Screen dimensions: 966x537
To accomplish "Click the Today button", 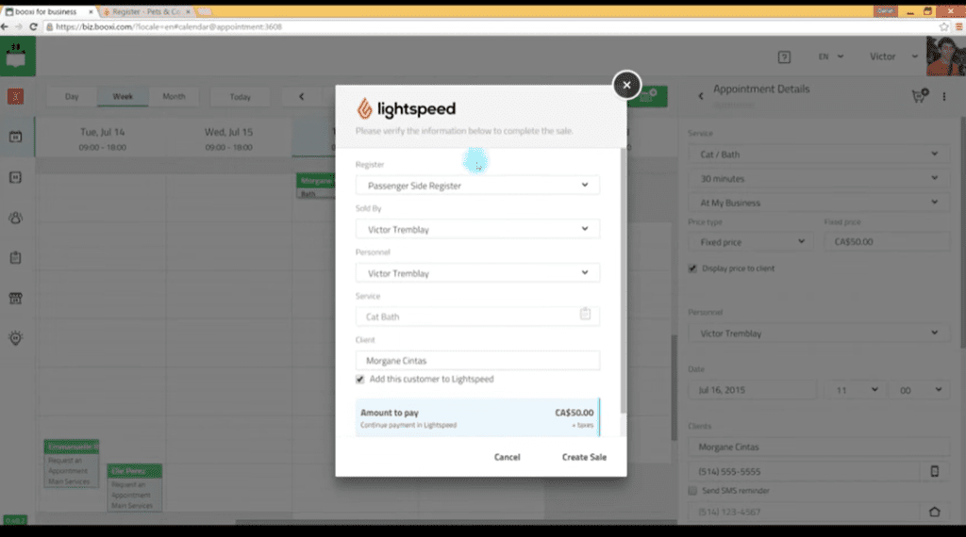I will (240, 97).
